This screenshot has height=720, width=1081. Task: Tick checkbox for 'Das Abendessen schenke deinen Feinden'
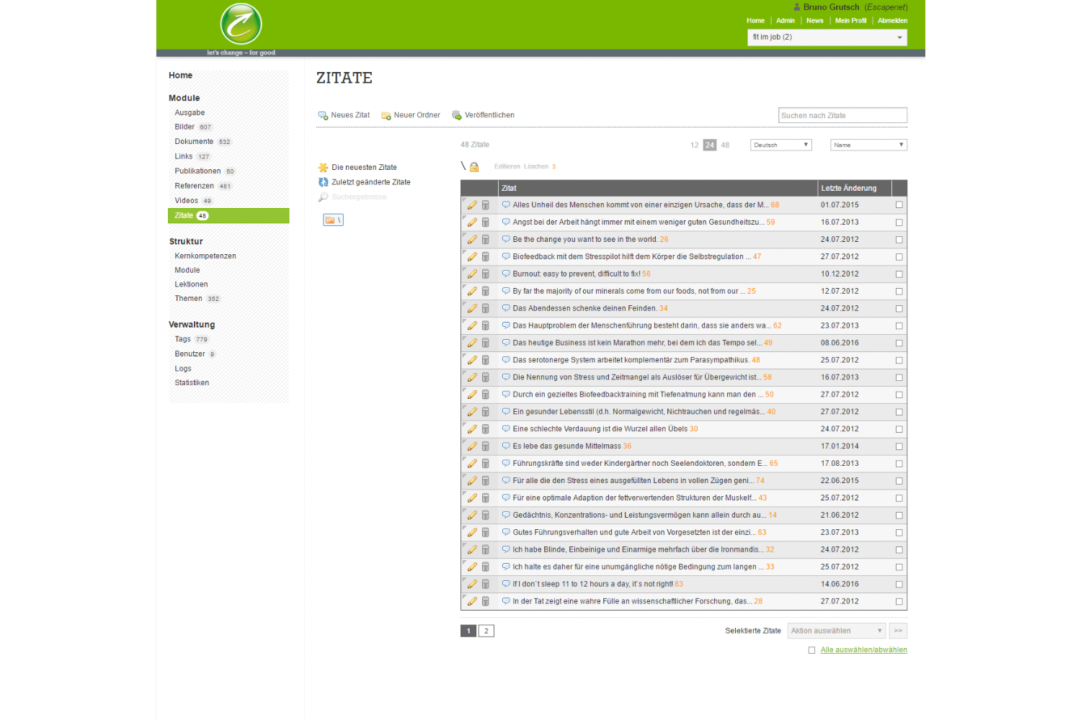(x=899, y=309)
